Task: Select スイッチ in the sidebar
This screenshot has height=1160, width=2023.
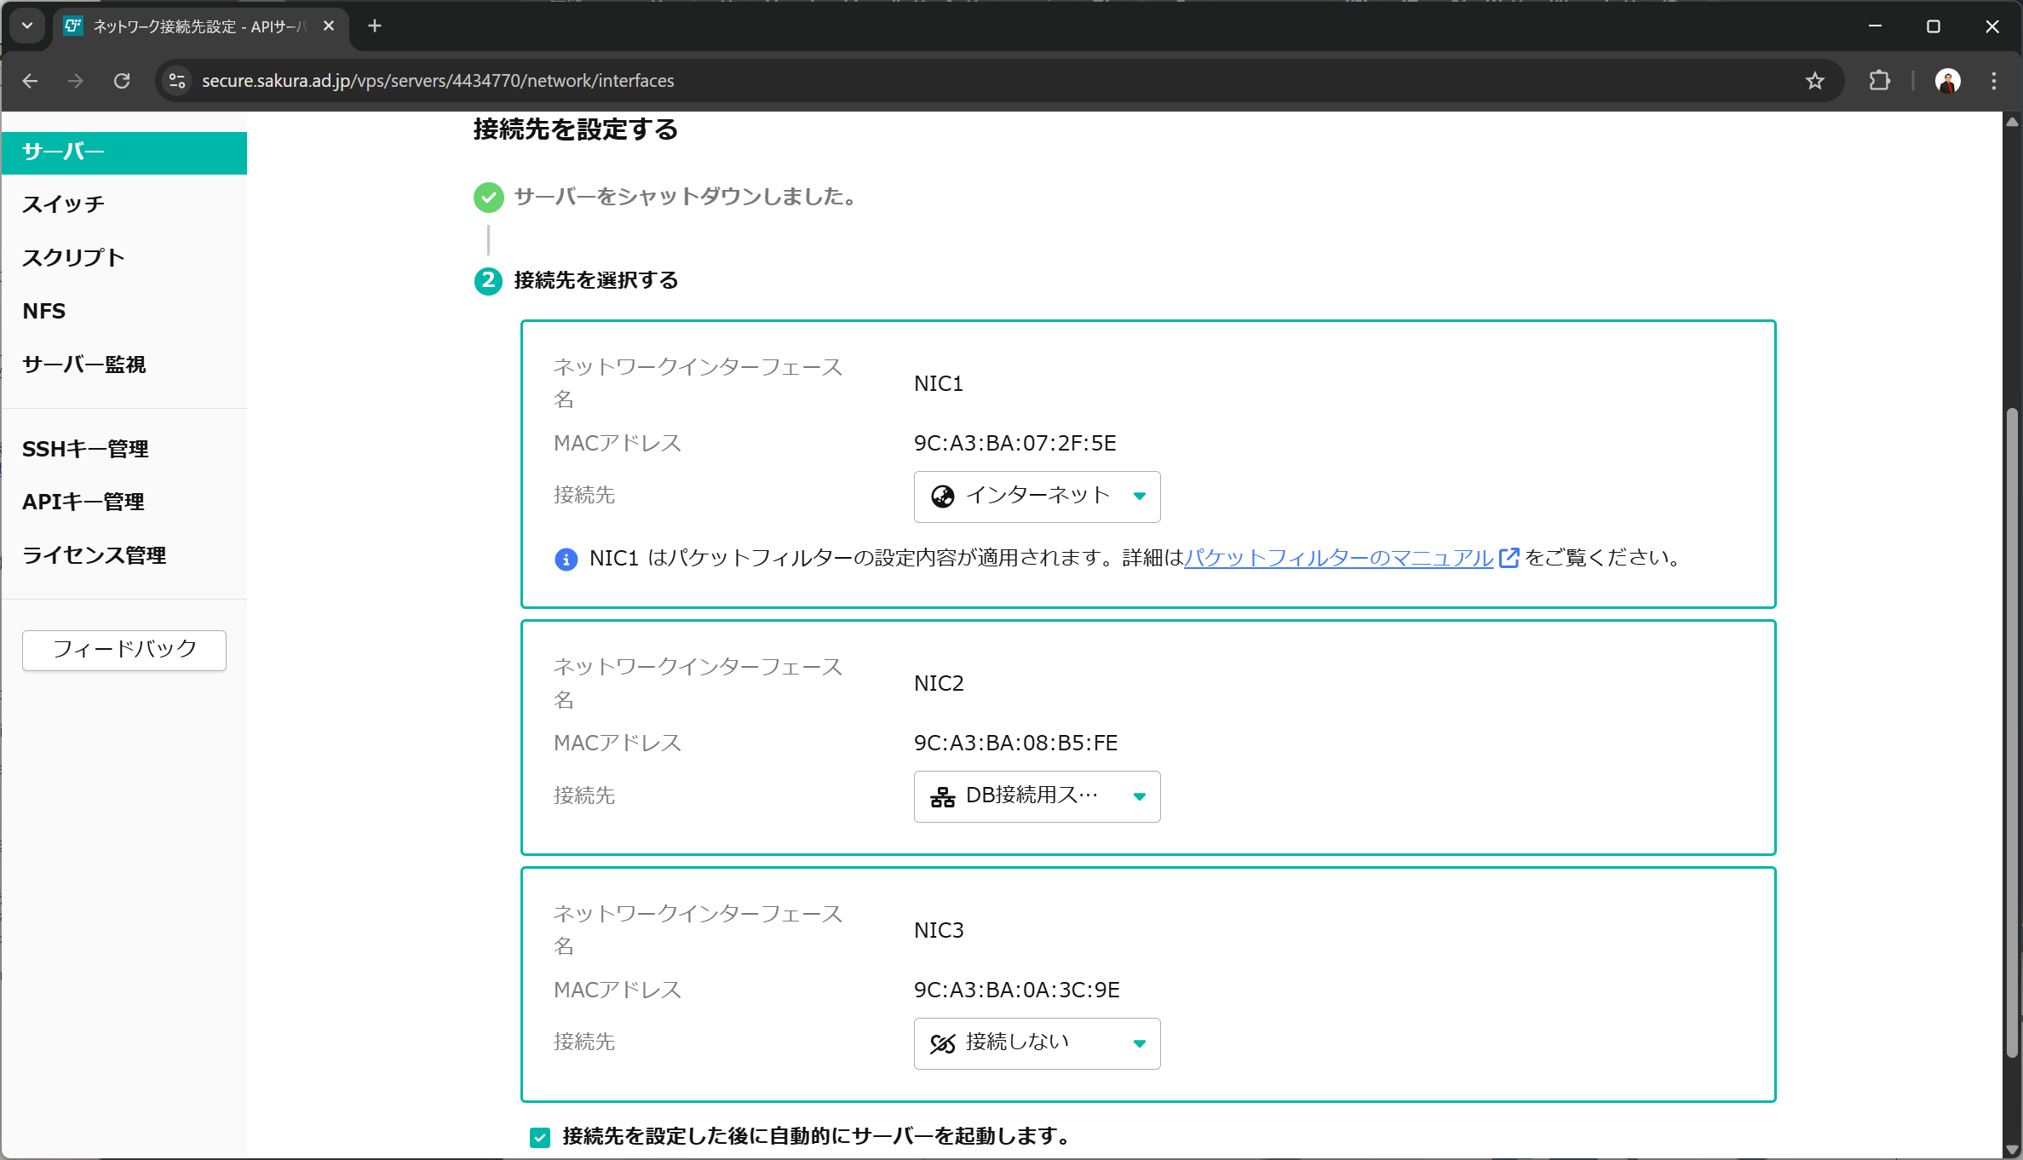Action: point(64,204)
